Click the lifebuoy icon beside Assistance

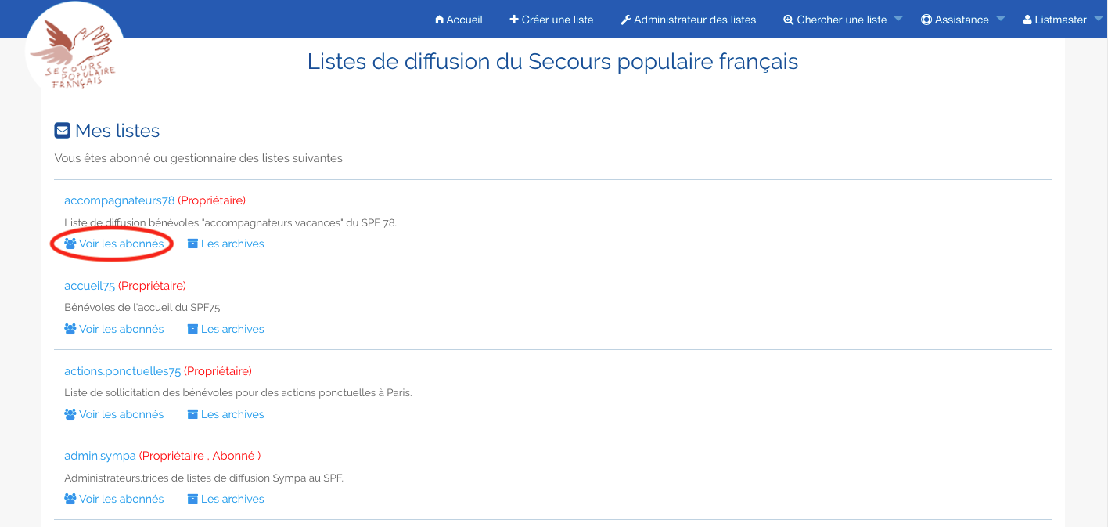(926, 20)
